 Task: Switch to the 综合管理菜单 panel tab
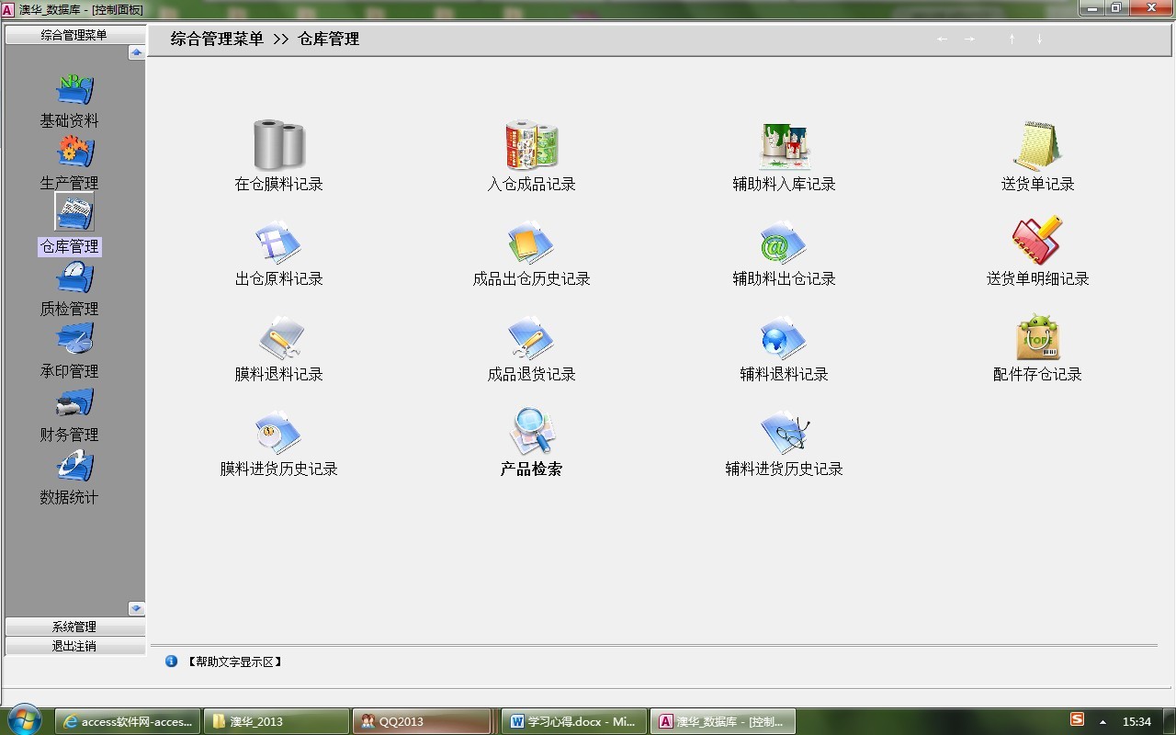click(x=74, y=35)
